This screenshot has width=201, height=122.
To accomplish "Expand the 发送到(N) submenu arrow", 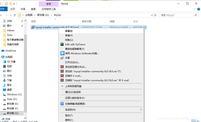I will 141,109.
